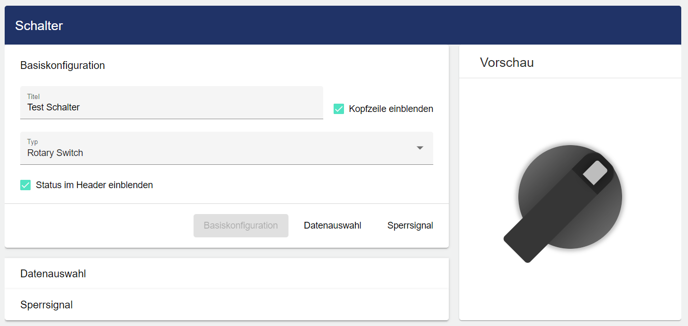The height and width of the screenshot is (326, 688).
Task: Click the white indicator on rotary switch
Action: [x=595, y=173]
